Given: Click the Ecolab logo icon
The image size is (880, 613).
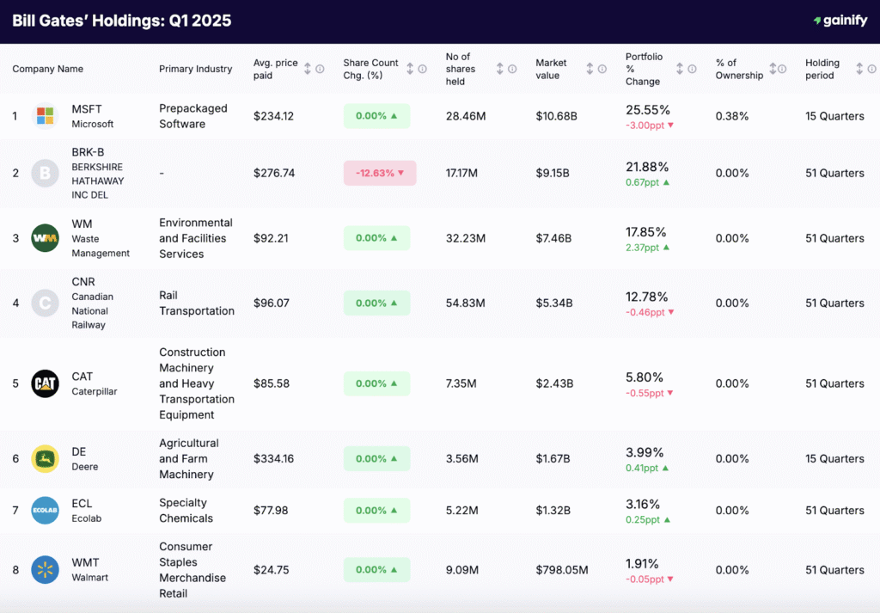Looking at the screenshot, I should coord(45,511).
